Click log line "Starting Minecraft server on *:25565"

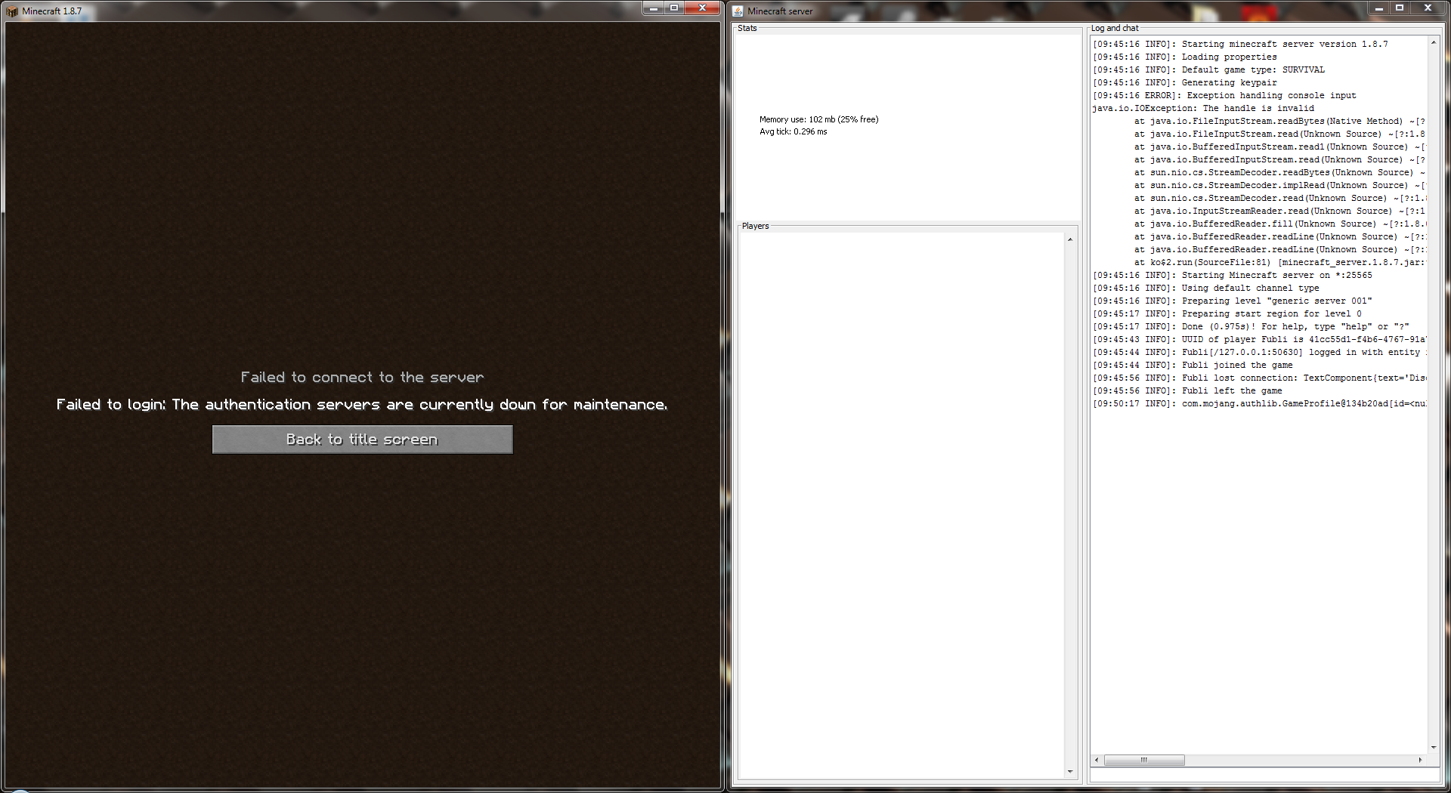(x=1233, y=275)
